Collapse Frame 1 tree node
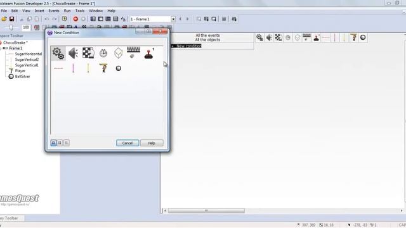This screenshot has width=406, height=228. tap(1, 48)
